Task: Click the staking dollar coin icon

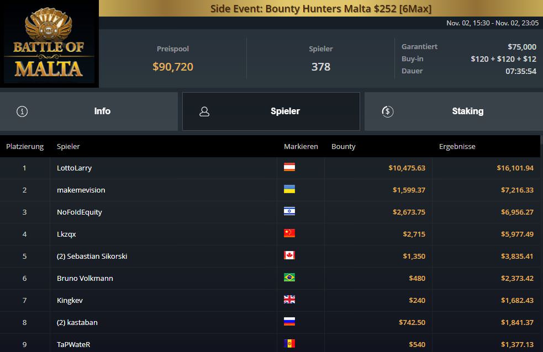Action: pyautogui.click(x=388, y=111)
